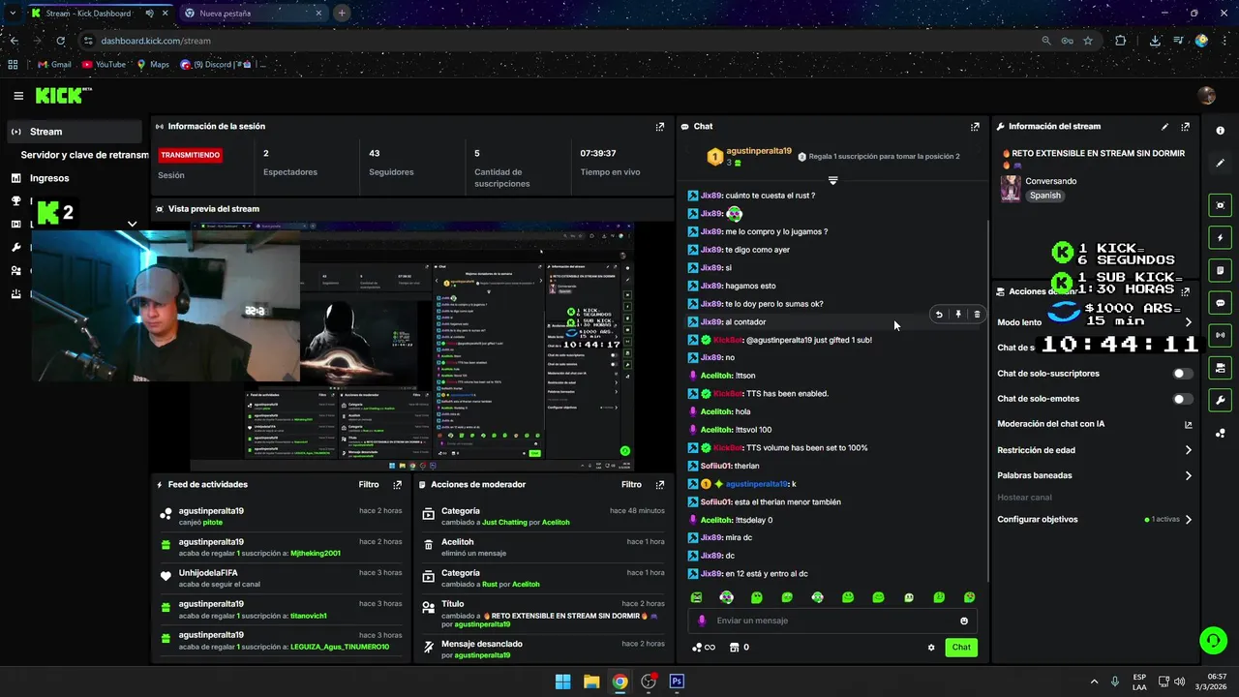
Task: Click the taskbar volume icon
Action: 1180,682
